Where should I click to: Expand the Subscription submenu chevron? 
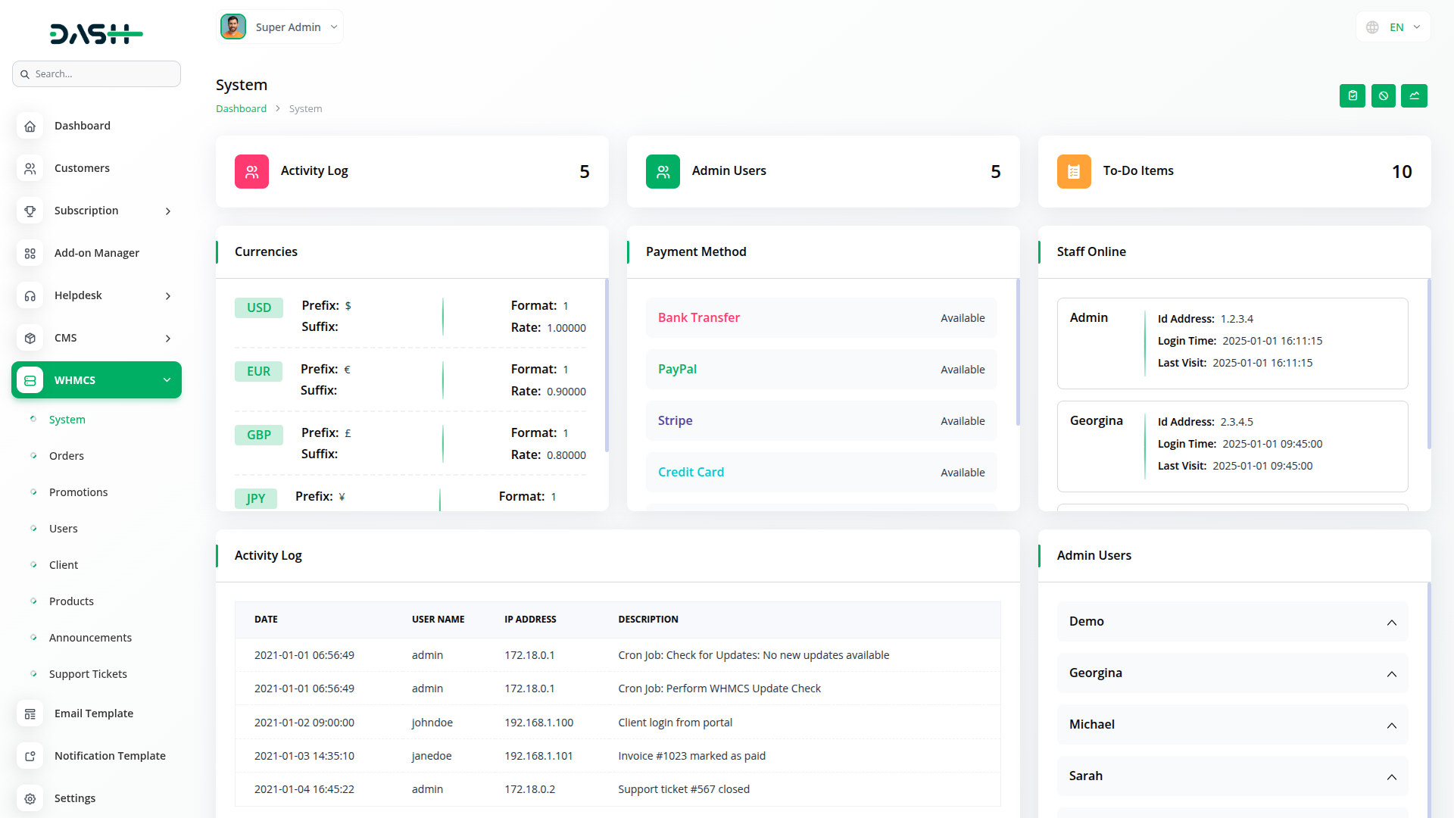coord(168,211)
